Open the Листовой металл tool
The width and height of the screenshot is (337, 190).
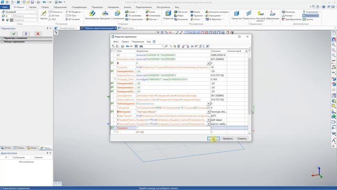coord(261,15)
